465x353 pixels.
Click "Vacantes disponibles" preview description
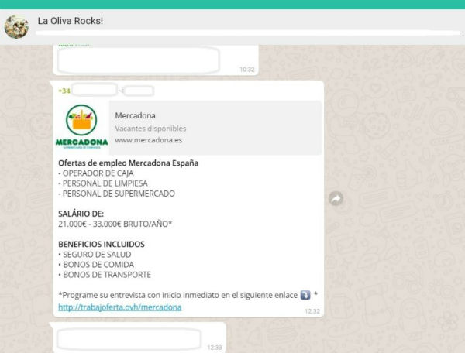(x=150, y=129)
